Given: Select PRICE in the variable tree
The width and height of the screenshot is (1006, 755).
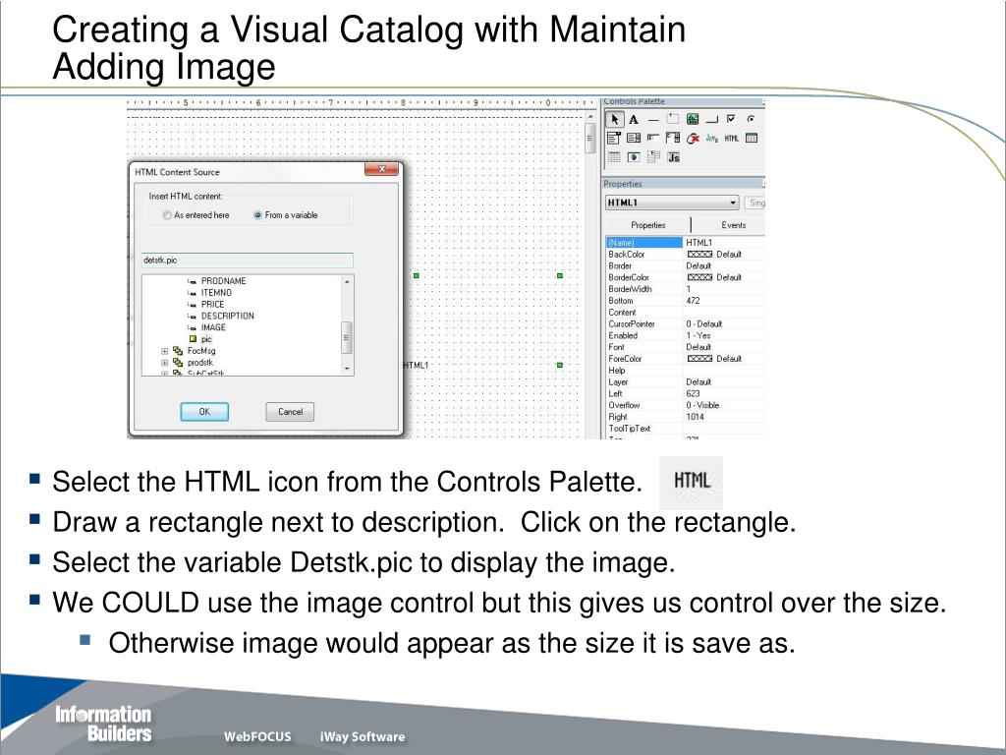Looking at the screenshot, I should click(213, 305).
